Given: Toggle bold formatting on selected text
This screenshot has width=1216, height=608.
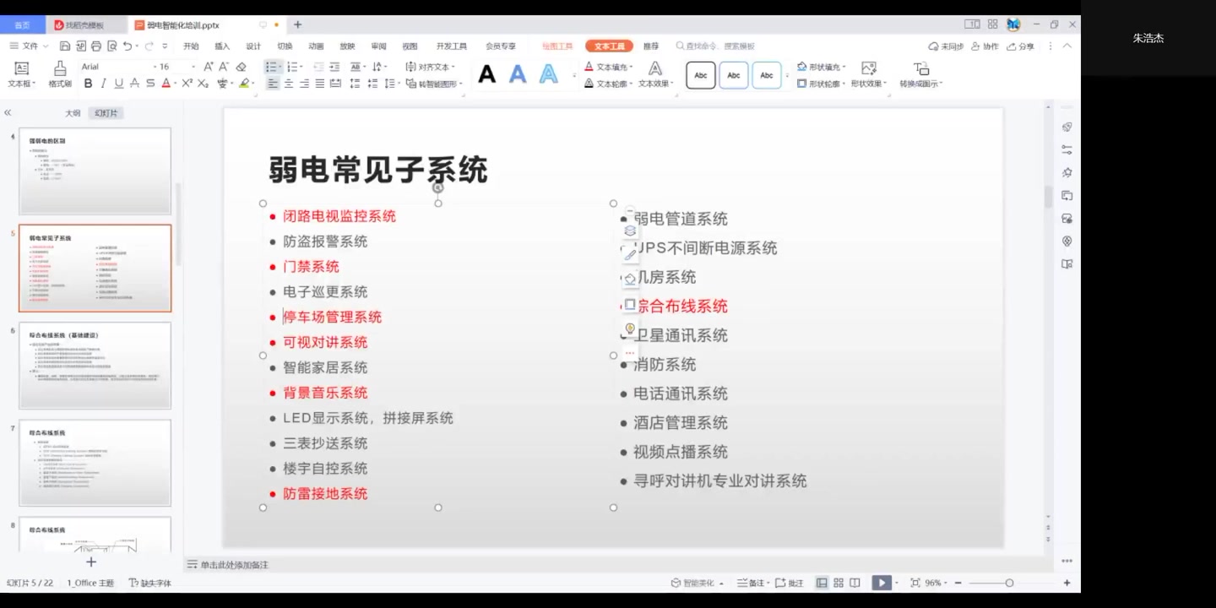Looking at the screenshot, I should pyautogui.click(x=88, y=83).
